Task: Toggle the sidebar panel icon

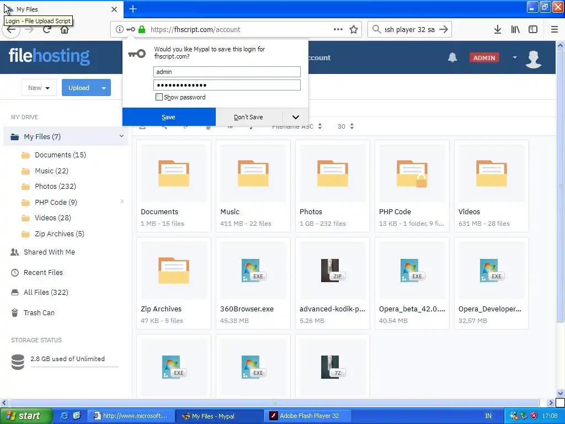Action: (x=533, y=29)
